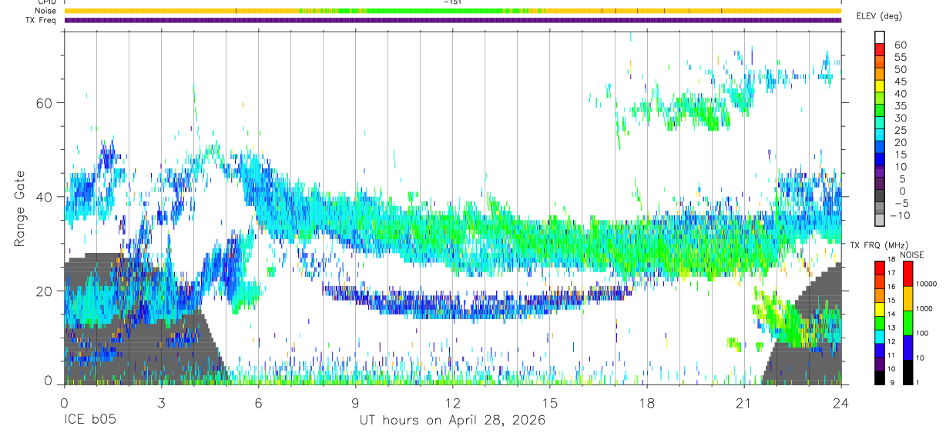Screen dimensions: 946x436
Task: Click x-axis tick label "3"
Action: [x=161, y=403]
